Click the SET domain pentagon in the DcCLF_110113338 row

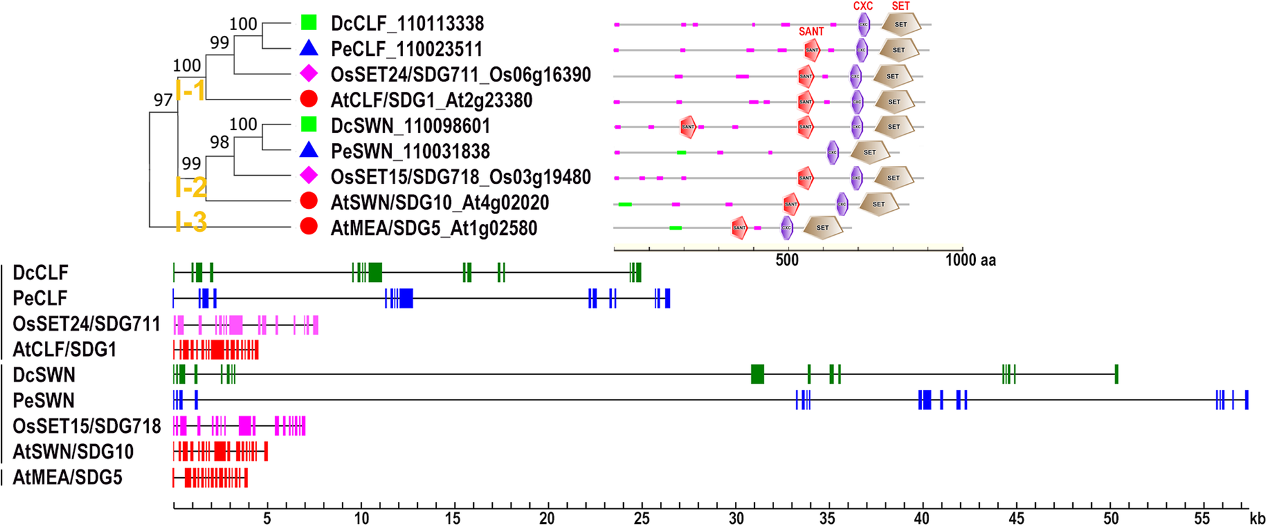tap(901, 24)
